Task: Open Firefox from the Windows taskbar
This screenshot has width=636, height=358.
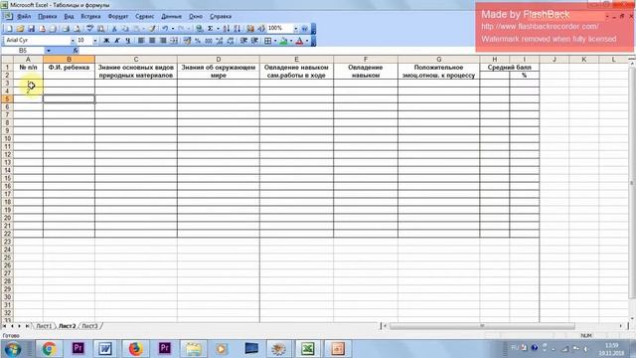Action: coord(135,349)
